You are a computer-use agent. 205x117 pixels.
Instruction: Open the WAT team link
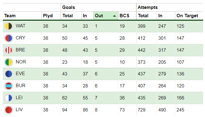coord(20,26)
